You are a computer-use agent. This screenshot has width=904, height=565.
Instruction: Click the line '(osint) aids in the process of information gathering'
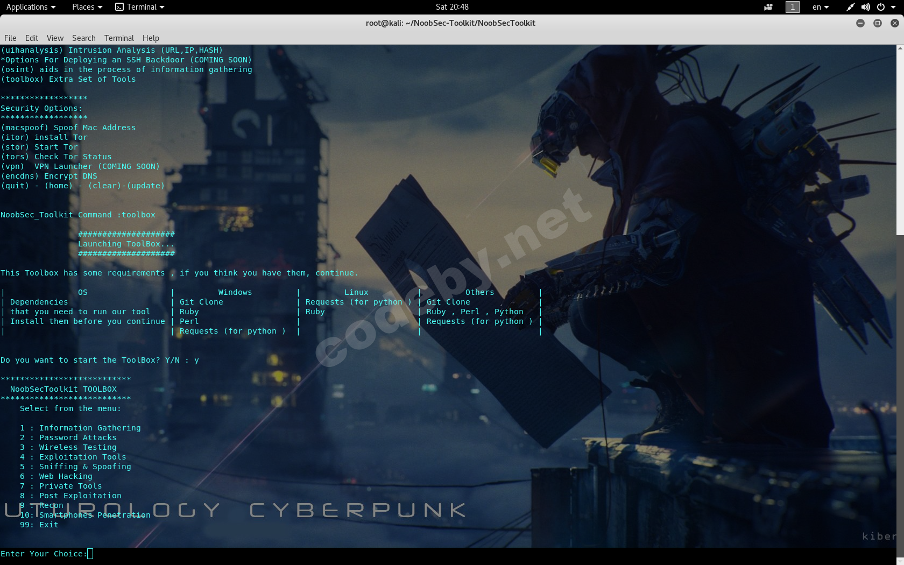pyautogui.click(x=126, y=69)
